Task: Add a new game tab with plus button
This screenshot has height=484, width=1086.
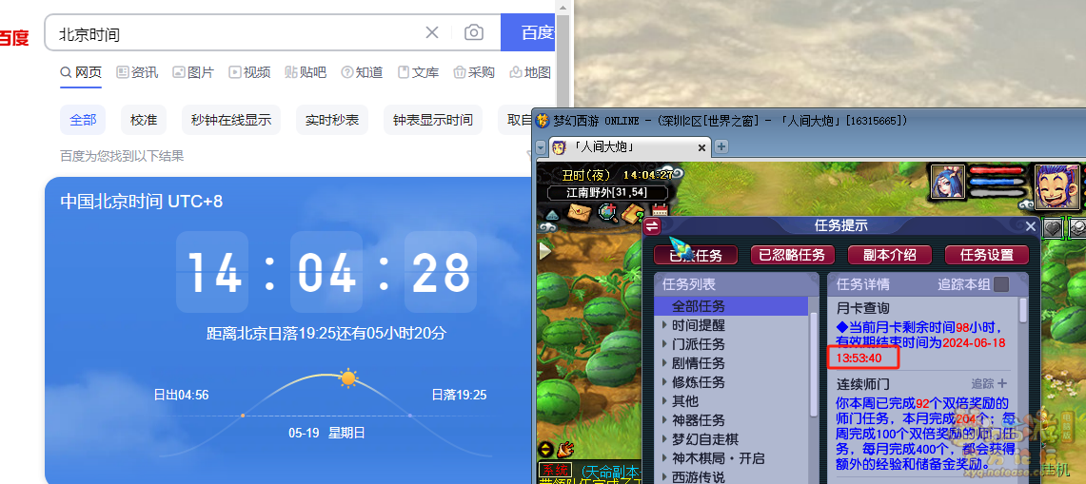Action: (721, 146)
